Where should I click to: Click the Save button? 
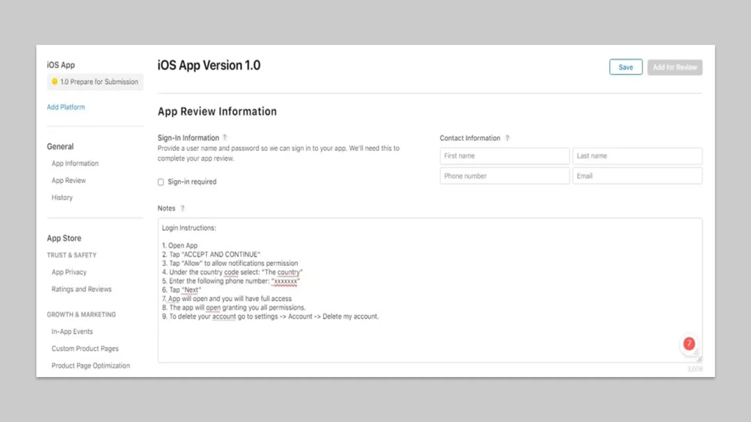(x=625, y=67)
